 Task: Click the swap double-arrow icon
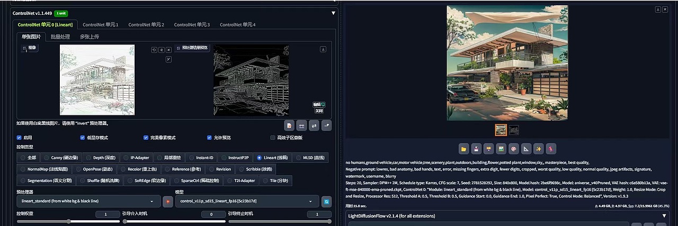314,125
